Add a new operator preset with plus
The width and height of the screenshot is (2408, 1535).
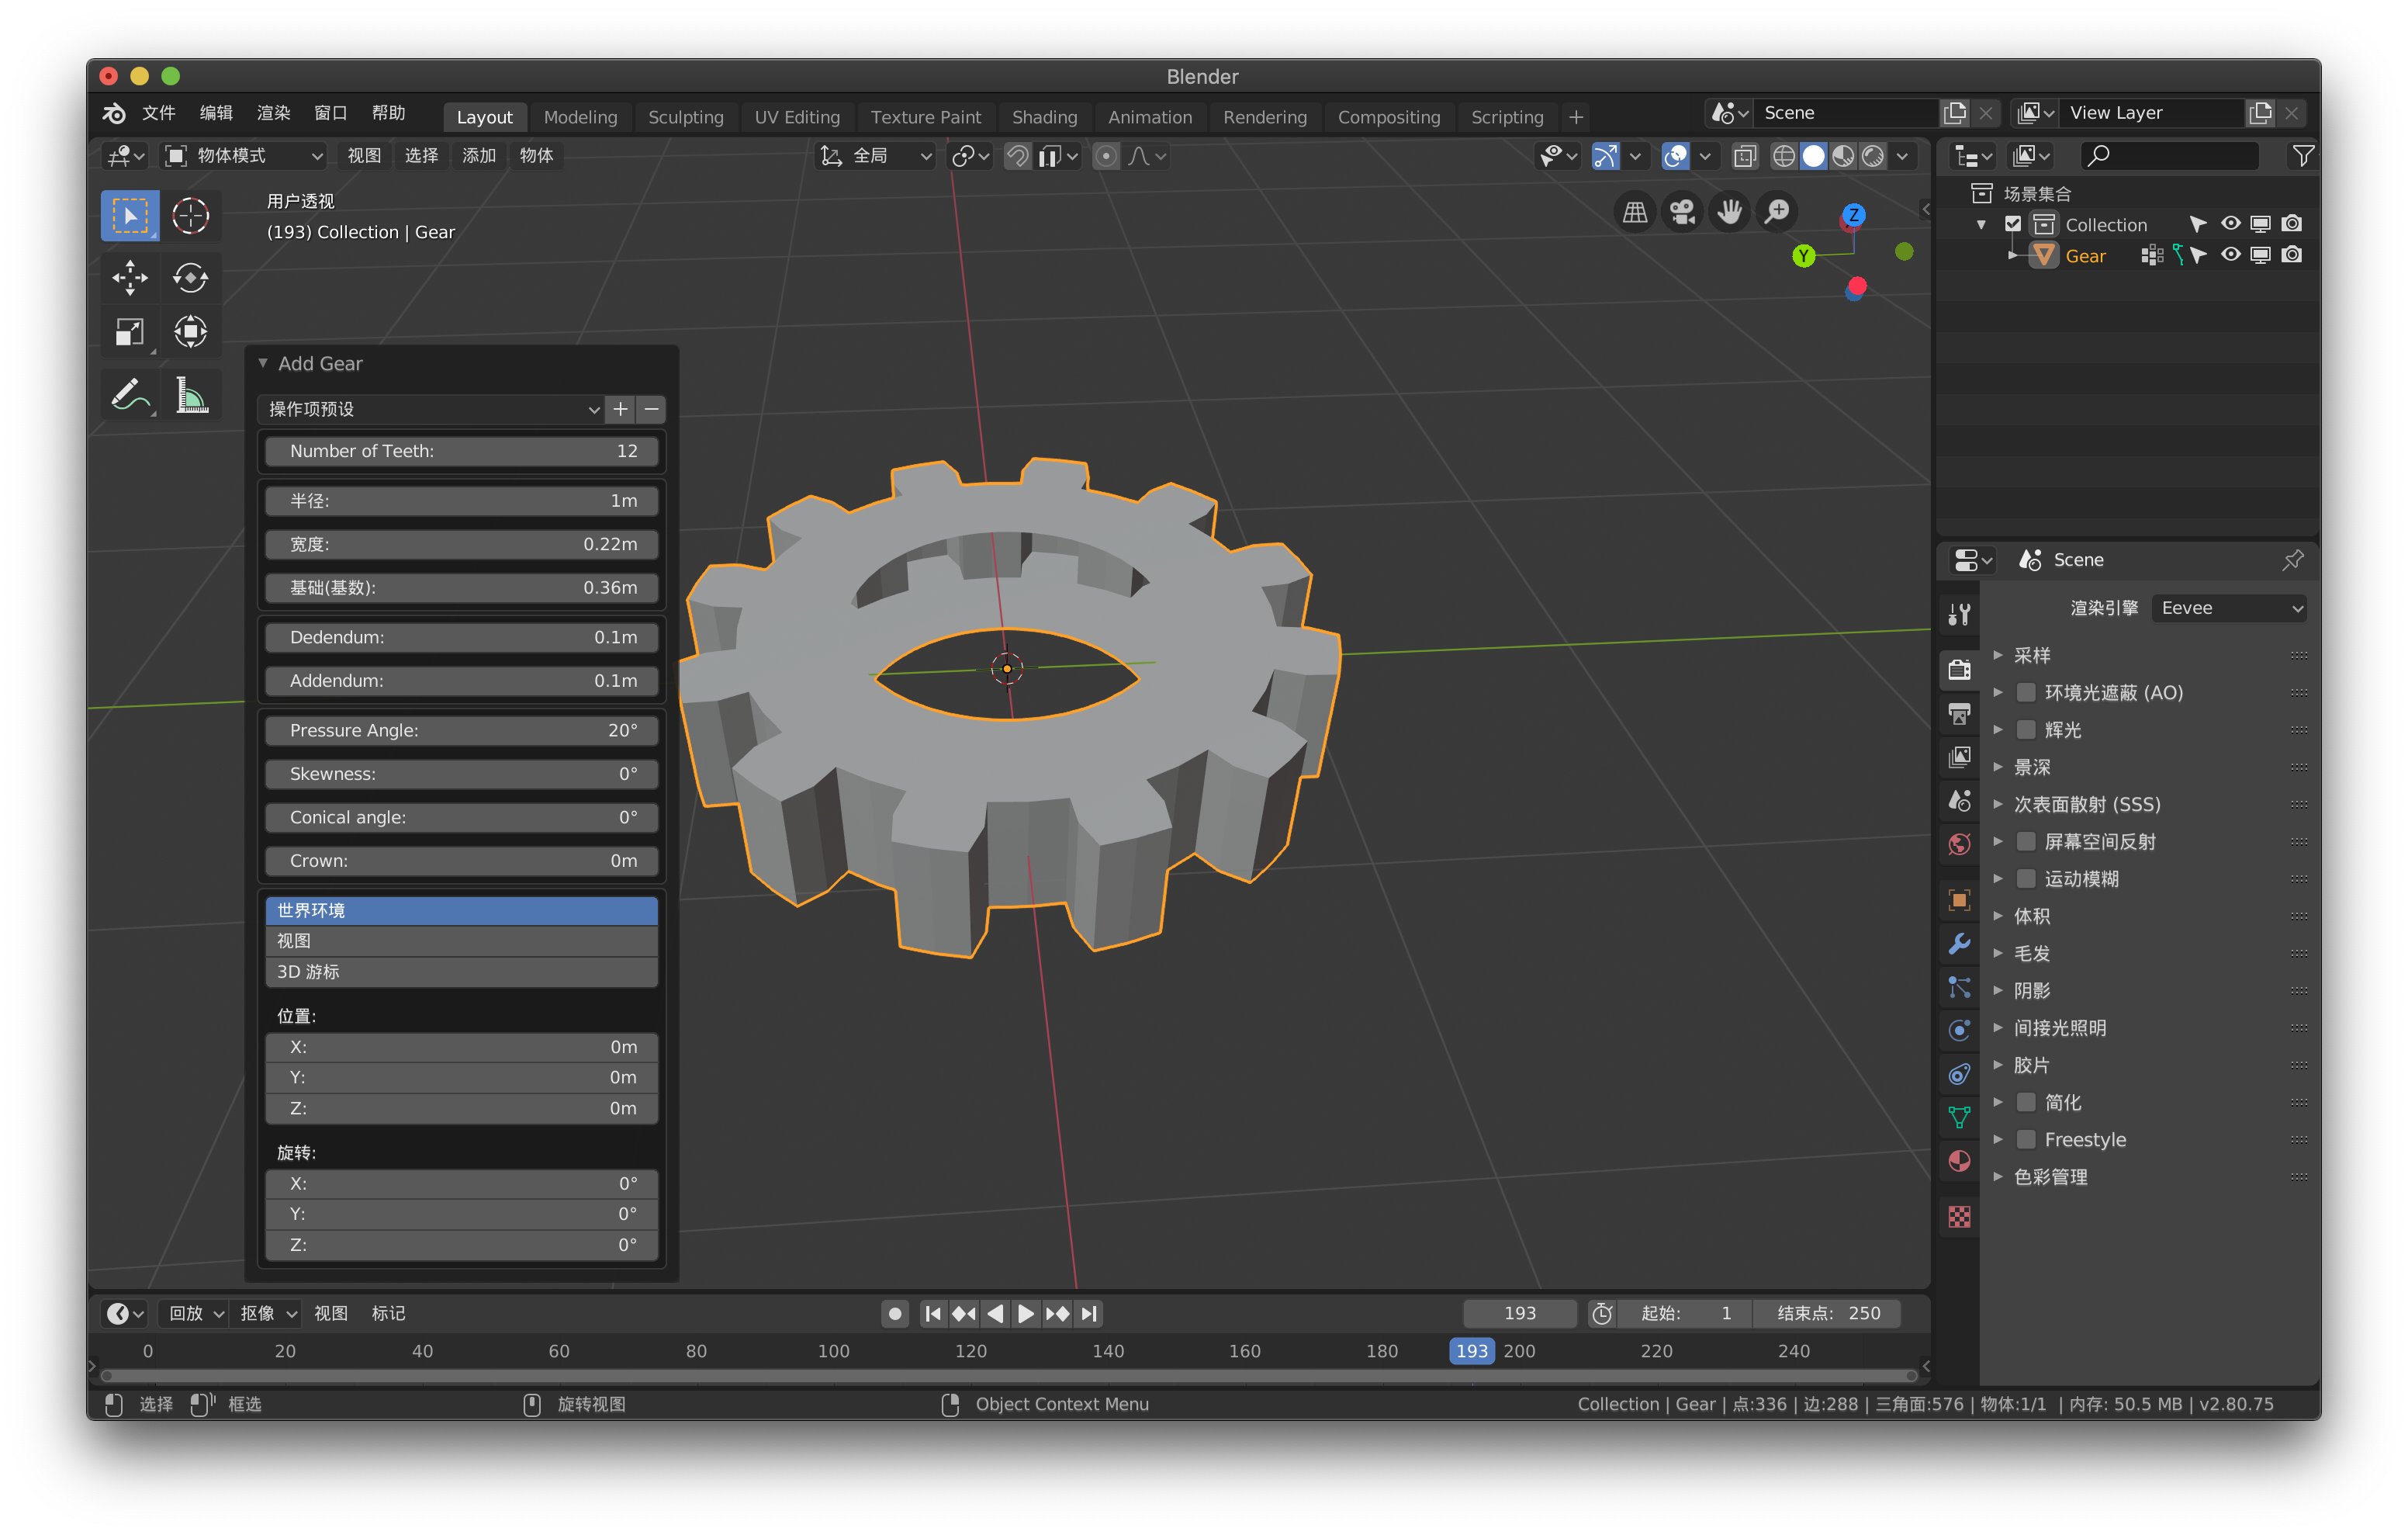coord(620,408)
